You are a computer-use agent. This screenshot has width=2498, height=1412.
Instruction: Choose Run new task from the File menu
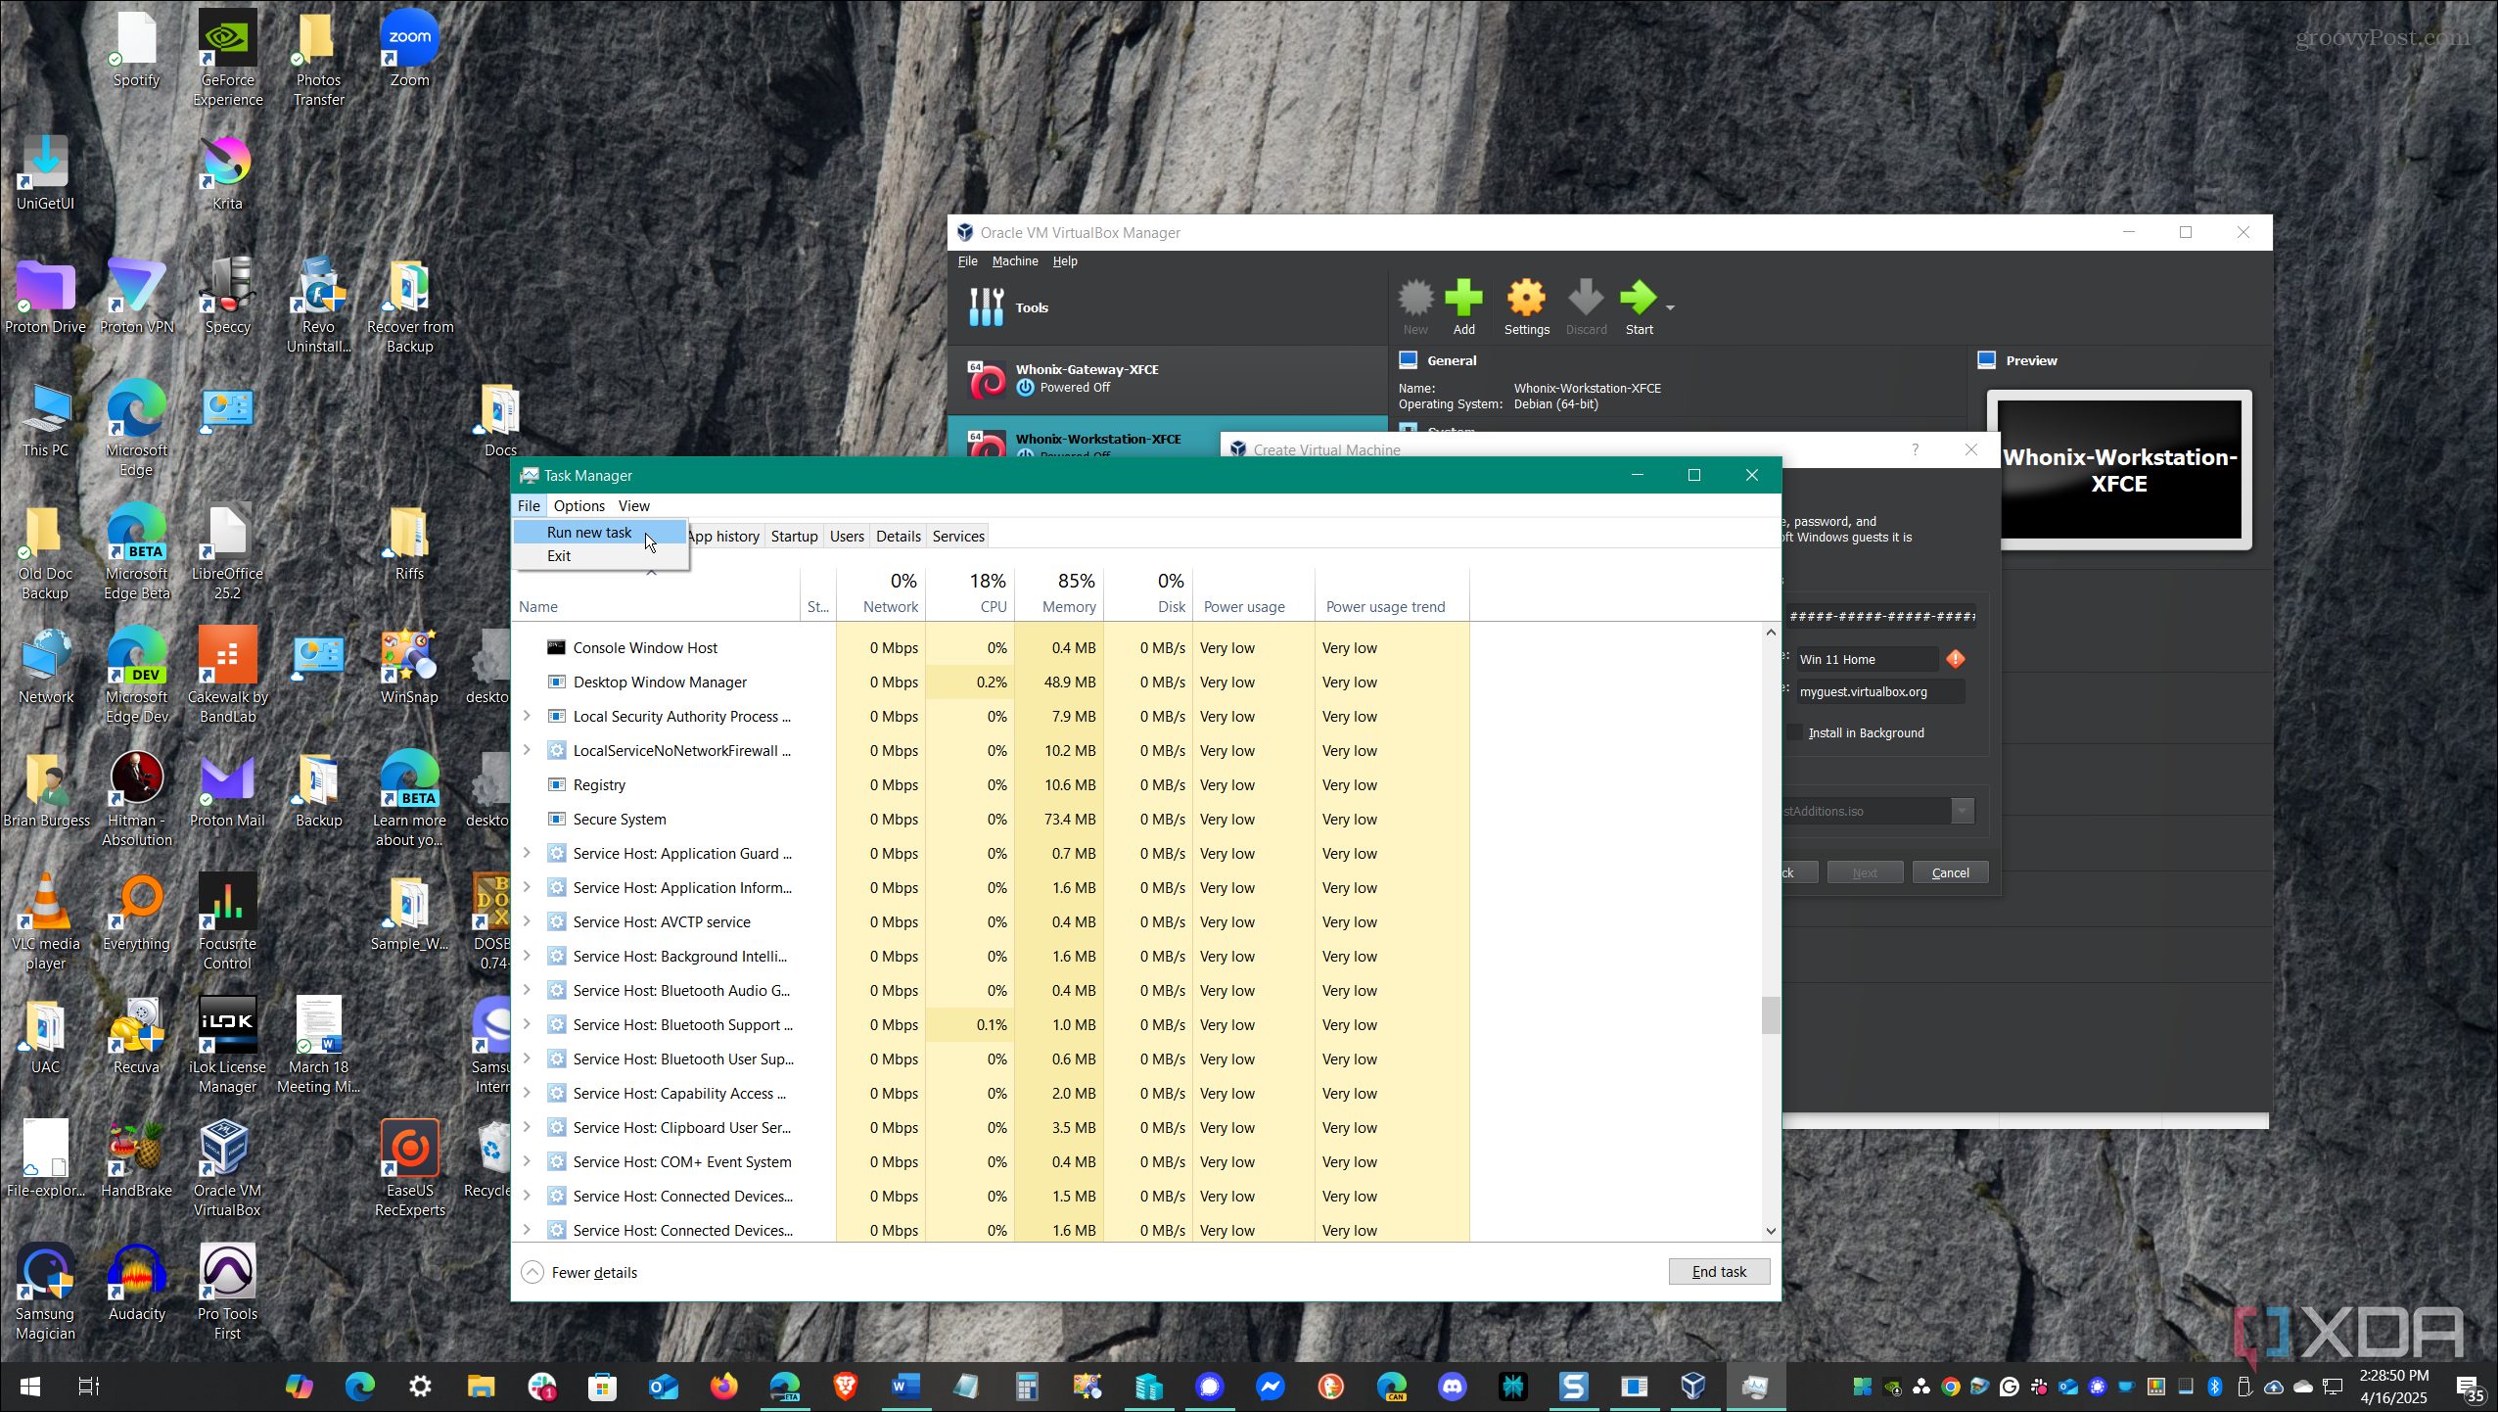[x=589, y=532]
